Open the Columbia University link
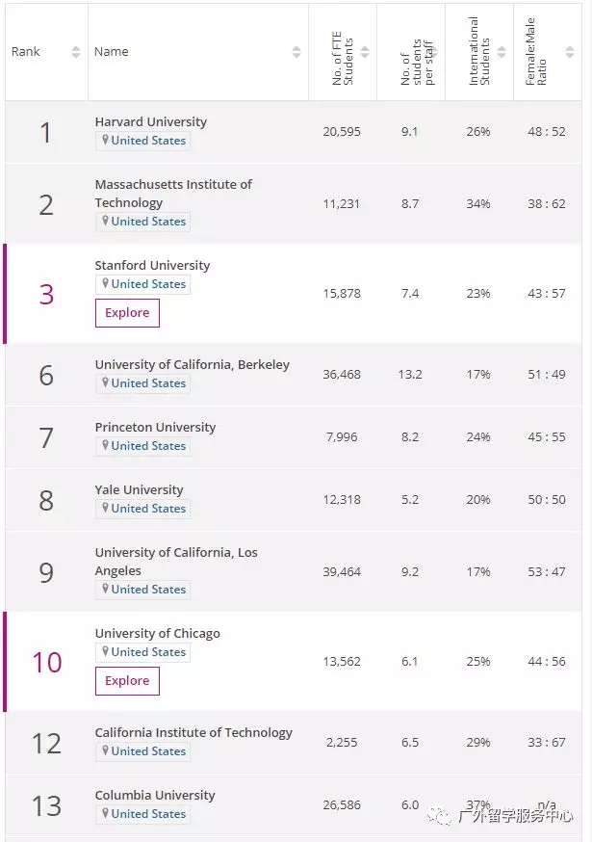 click(x=154, y=796)
